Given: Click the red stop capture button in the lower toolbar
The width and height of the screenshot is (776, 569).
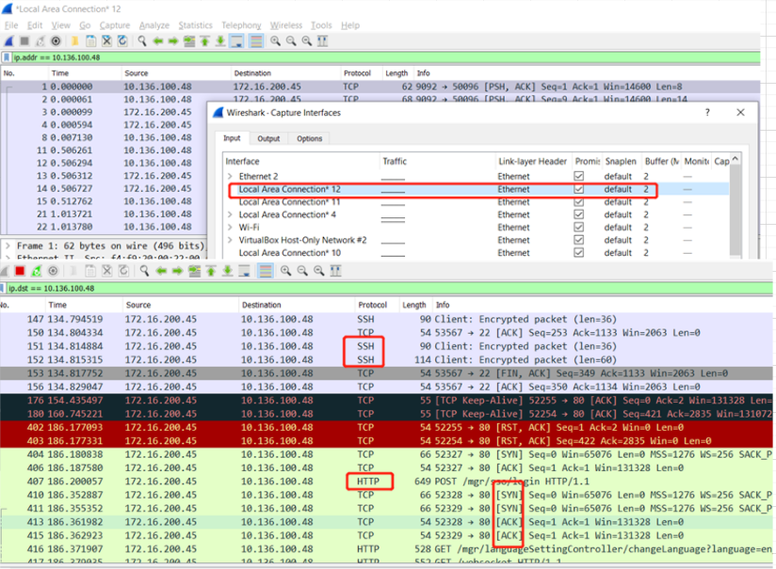Looking at the screenshot, I should 20,271.
